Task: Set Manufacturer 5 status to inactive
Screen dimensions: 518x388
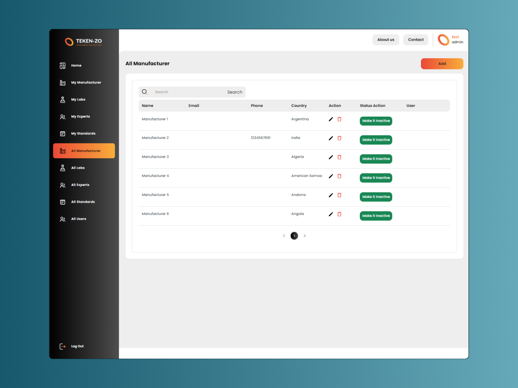Action: tap(376, 197)
